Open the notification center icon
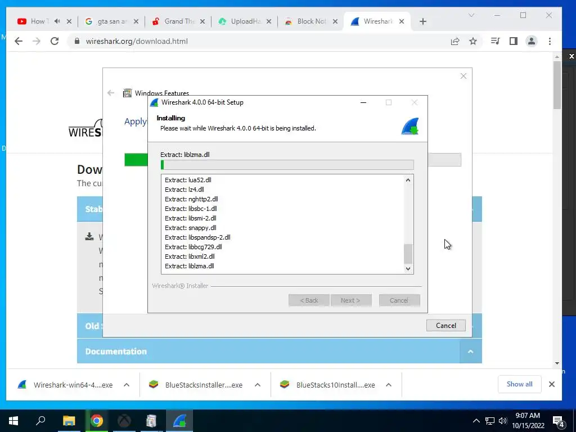This screenshot has height=432, width=576. [x=559, y=422]
